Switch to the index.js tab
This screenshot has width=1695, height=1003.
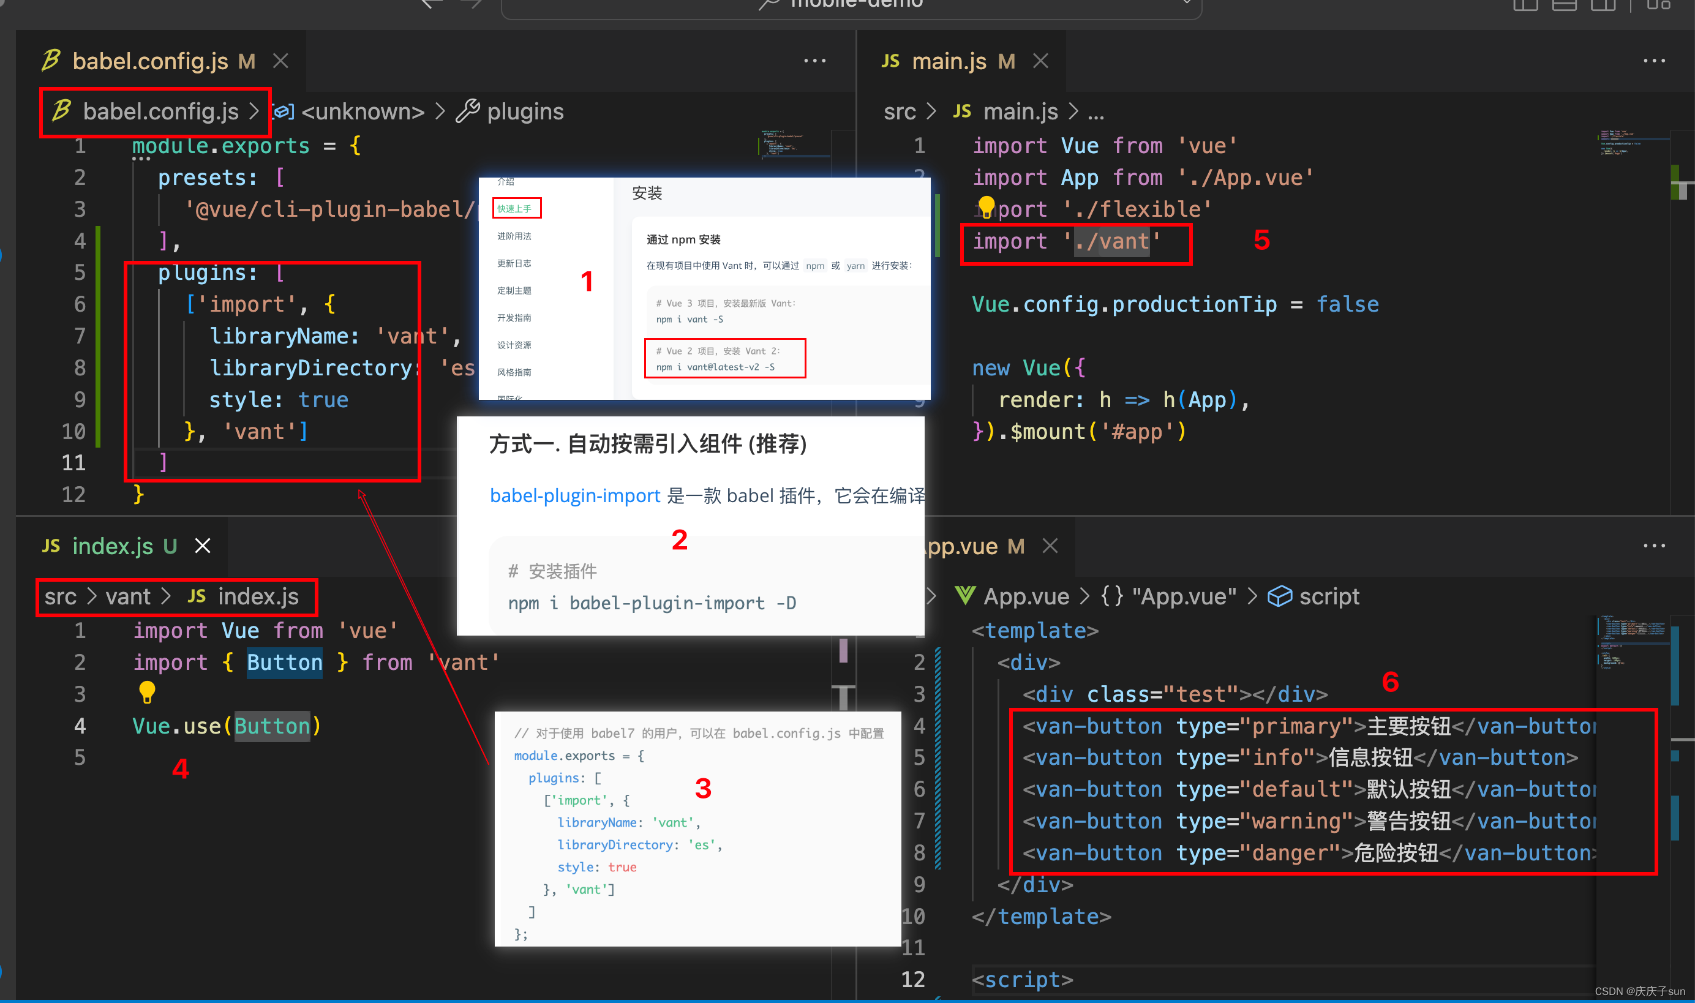112,546
